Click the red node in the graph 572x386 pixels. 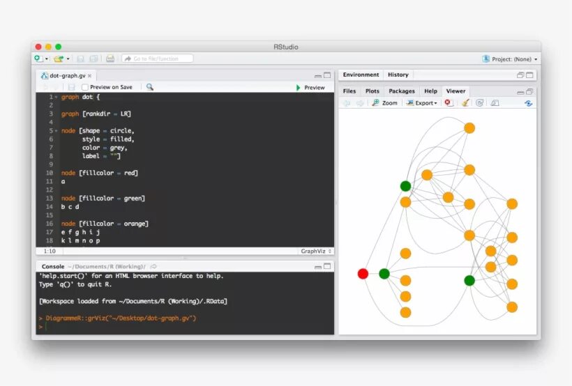(363, 274)
